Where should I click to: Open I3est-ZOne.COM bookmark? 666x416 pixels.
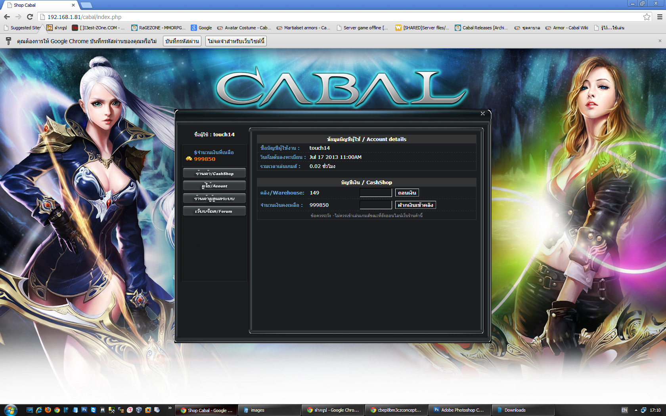click(98, 28)
